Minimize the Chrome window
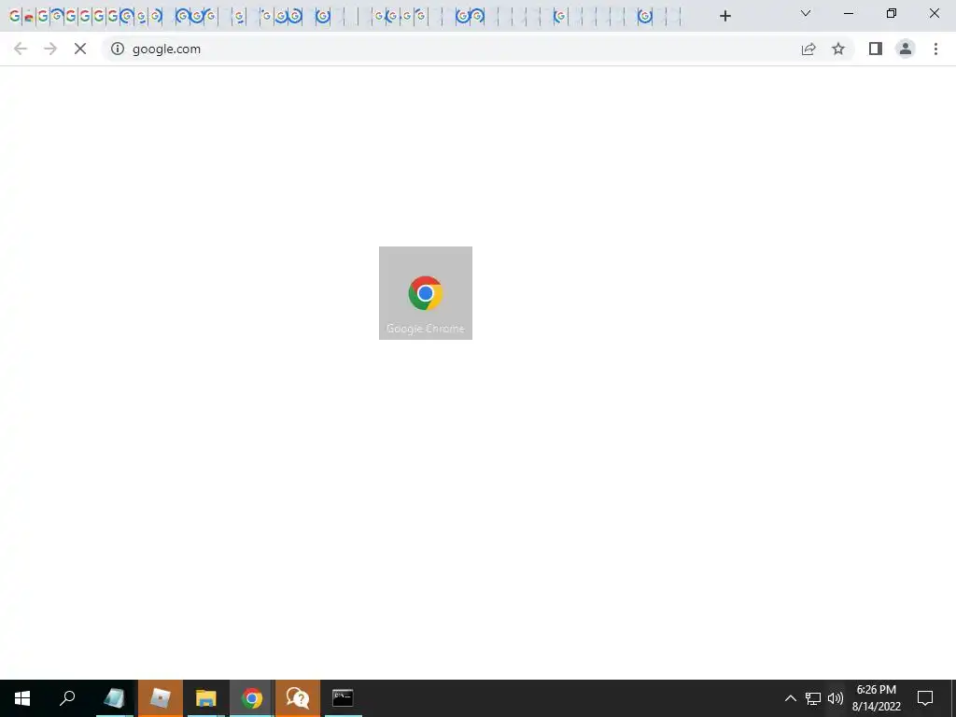 pos(848,13)
